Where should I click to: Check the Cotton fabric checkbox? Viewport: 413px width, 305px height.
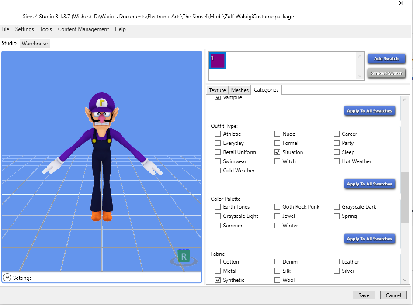coord(218,262)
